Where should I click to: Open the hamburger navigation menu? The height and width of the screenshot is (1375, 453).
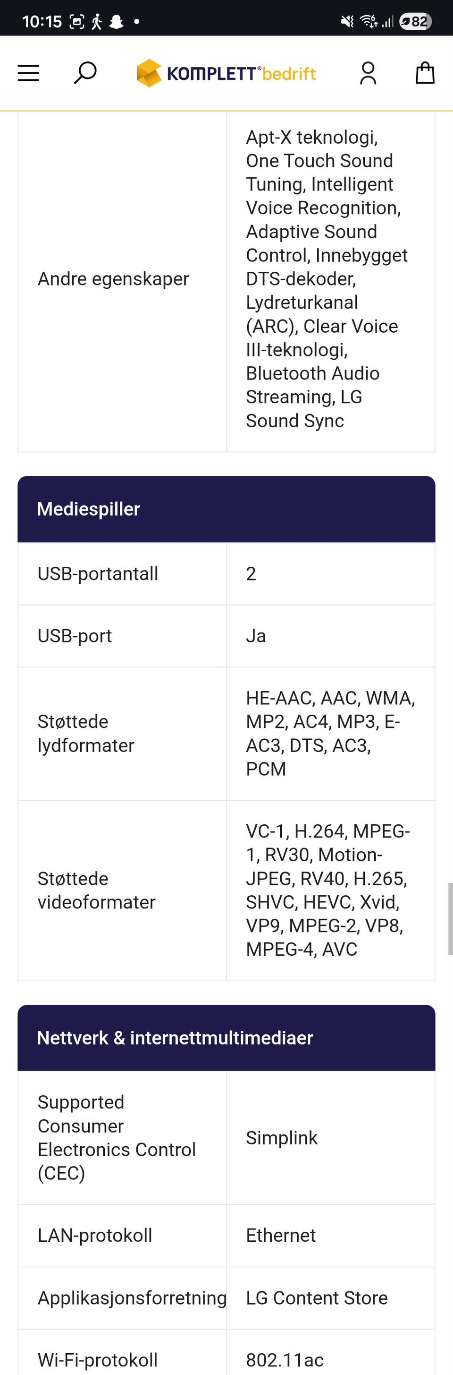point(28,73)
